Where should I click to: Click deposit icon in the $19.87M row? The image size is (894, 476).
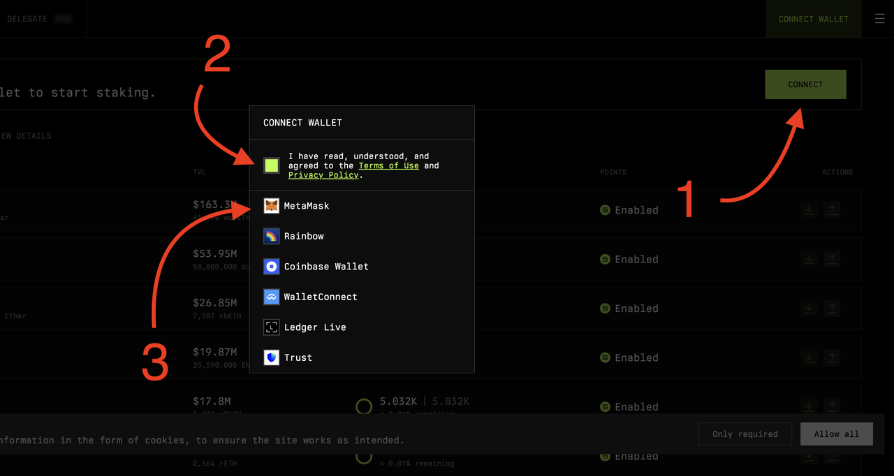pos(809,358)
